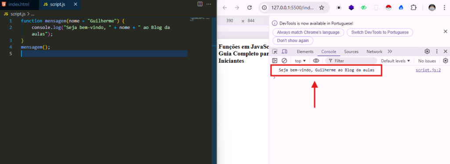Expand more DevTools tabs chevron
The image size is (450, 164).
pos(390,51)
